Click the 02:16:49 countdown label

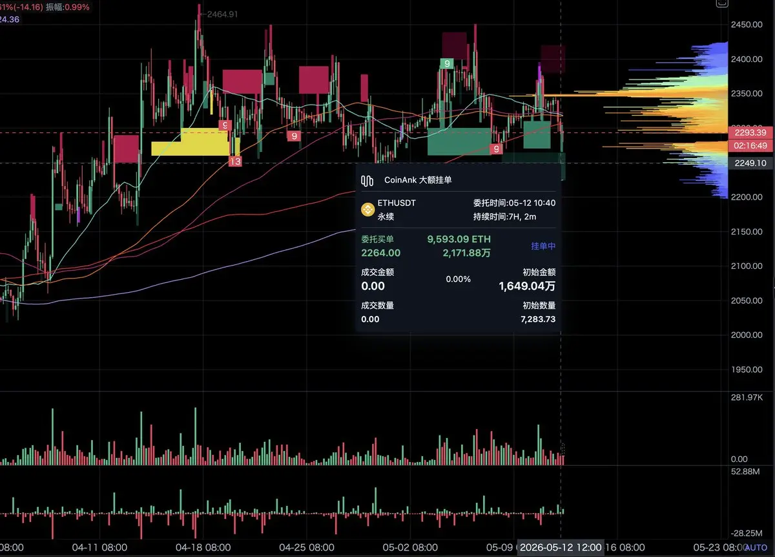pyautogui.click(x=749, y=146)
